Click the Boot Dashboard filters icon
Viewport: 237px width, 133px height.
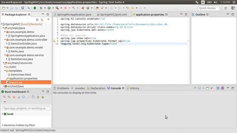(38, 97)
